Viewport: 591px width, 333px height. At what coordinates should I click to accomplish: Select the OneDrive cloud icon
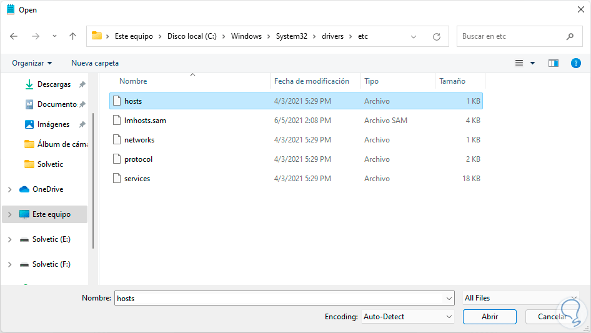pos(24,189)
